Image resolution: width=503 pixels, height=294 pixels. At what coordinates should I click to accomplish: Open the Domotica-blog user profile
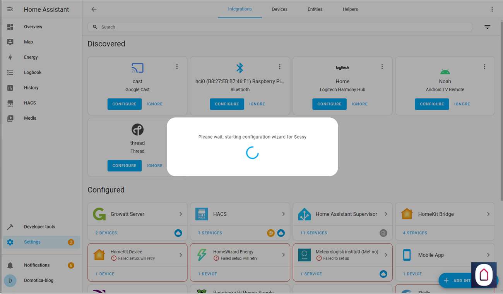click(41, 280)
